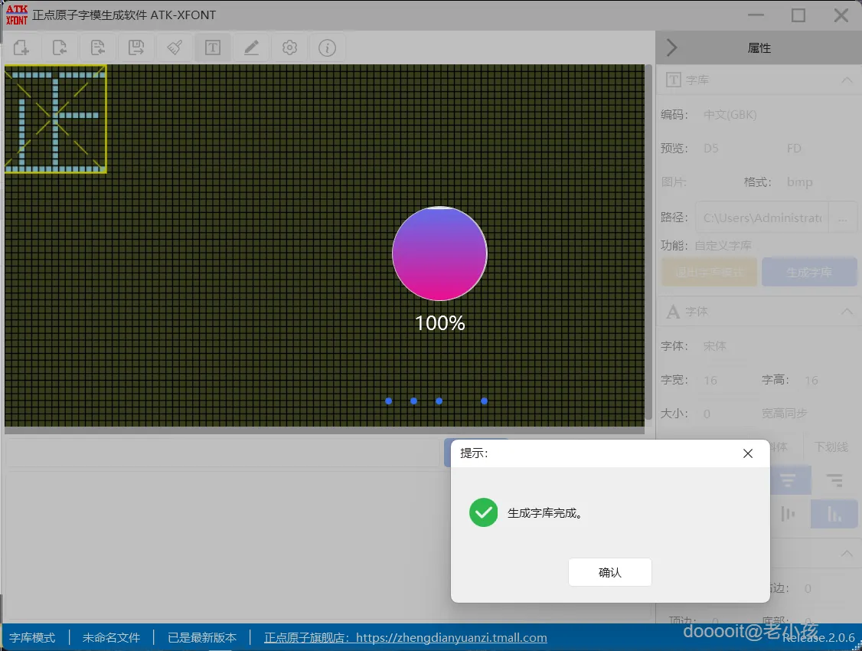Viewport: 862px width, 651px height.
Task: Open the 功能 自定义字库 dropdown
Action: pyautogui.click(x=723, y=245)
